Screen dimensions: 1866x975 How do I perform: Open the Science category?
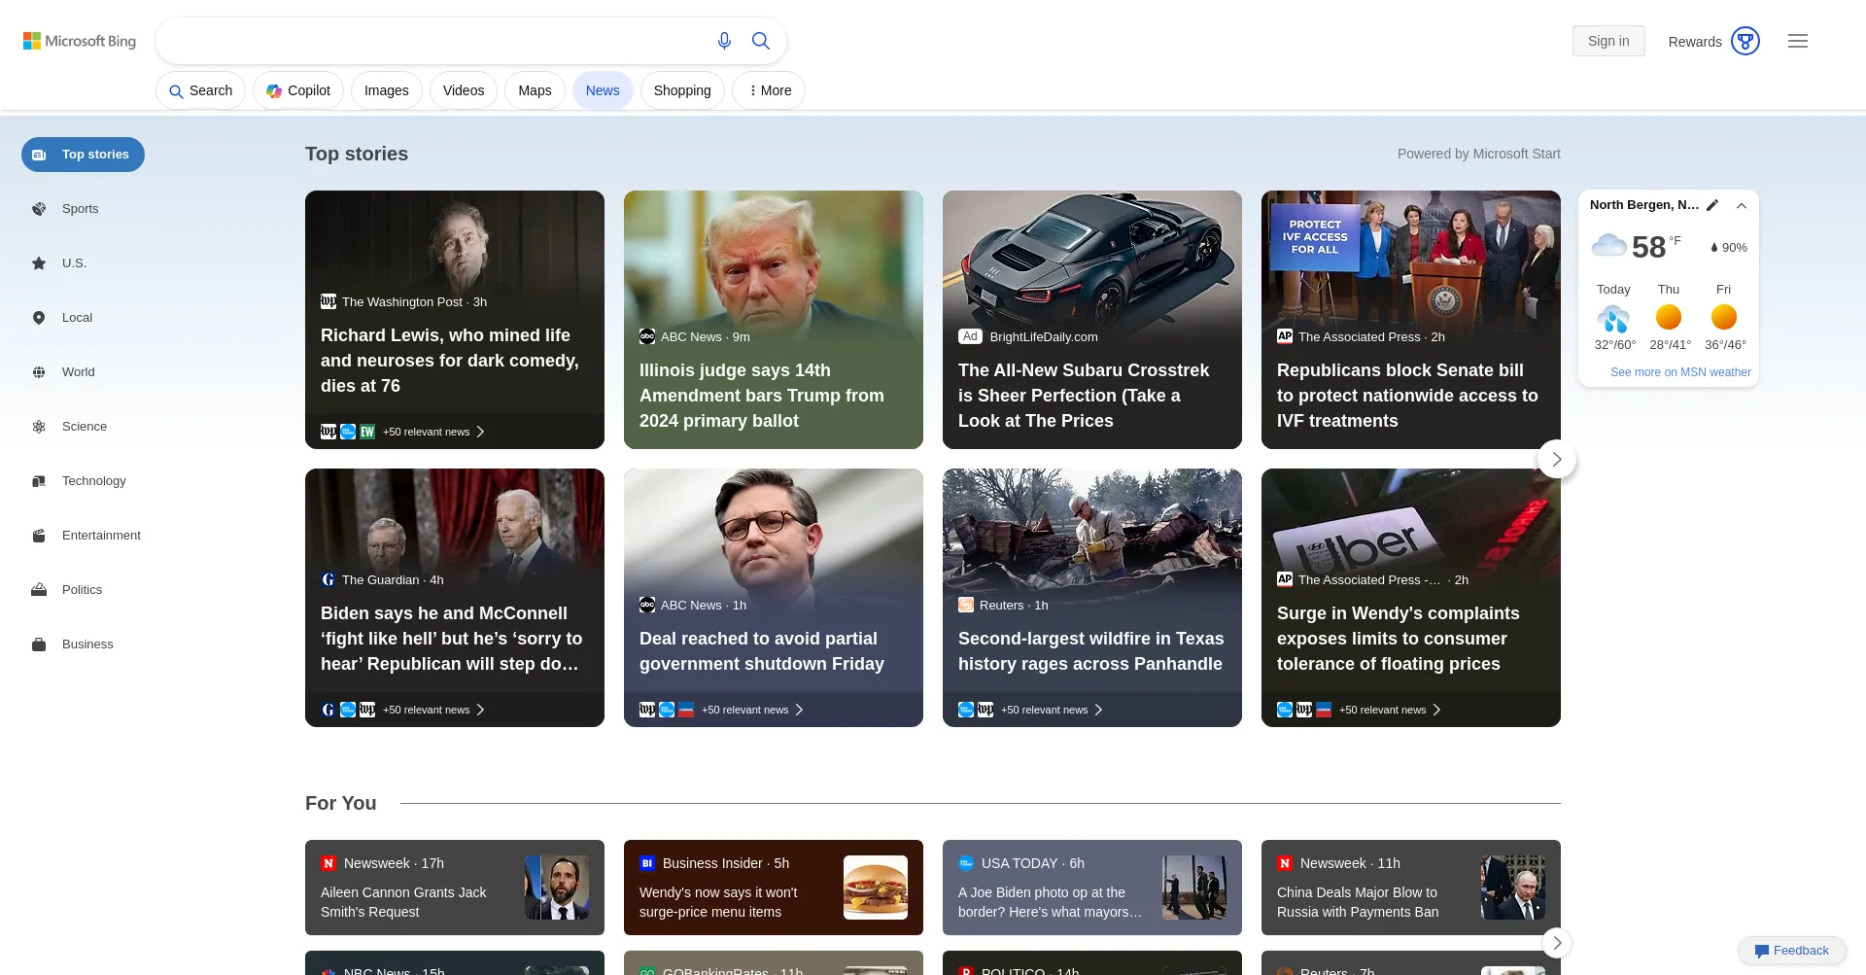coord(84,427)
